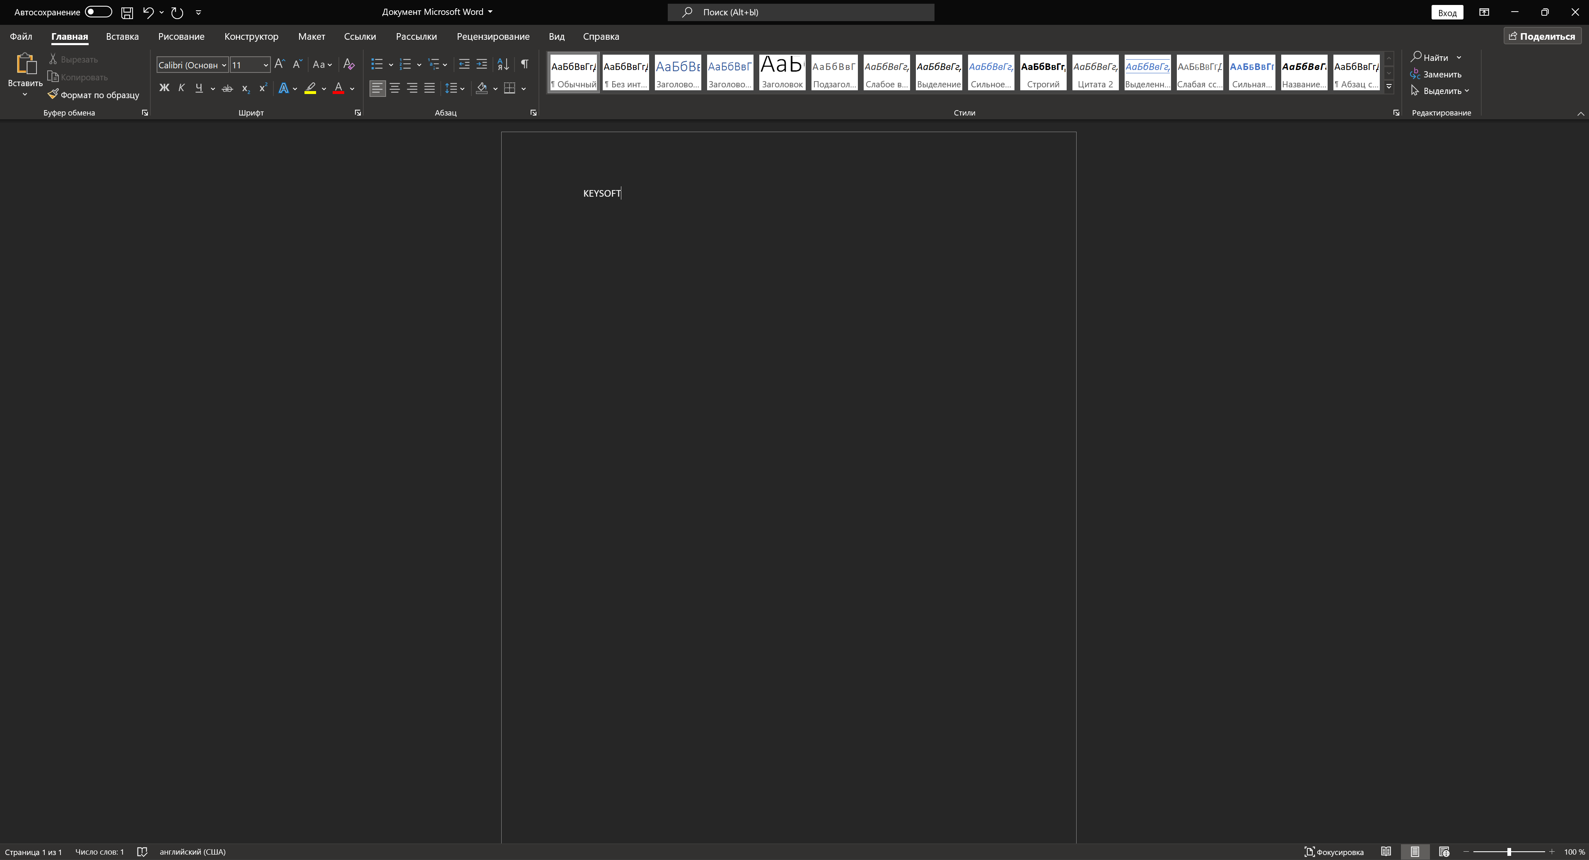The width and height of the screenshot is (1589, 860).
Task: Toggle AutoSave (Автосохранение) switch
Action: pyautogui.click(x=99, y=12)
